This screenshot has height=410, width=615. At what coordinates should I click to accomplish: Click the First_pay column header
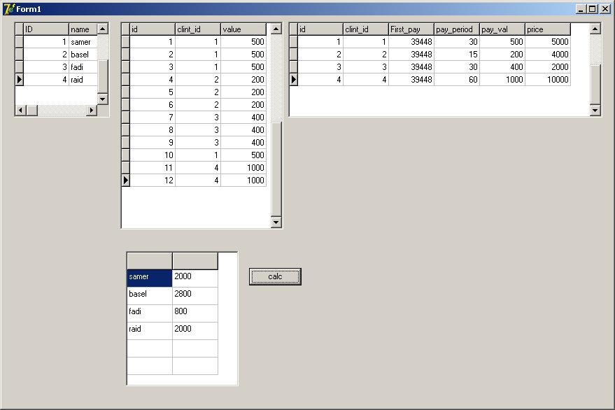411,29
